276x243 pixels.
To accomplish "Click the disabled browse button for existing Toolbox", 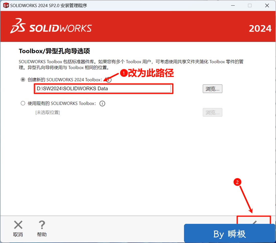I will [212, 112].
